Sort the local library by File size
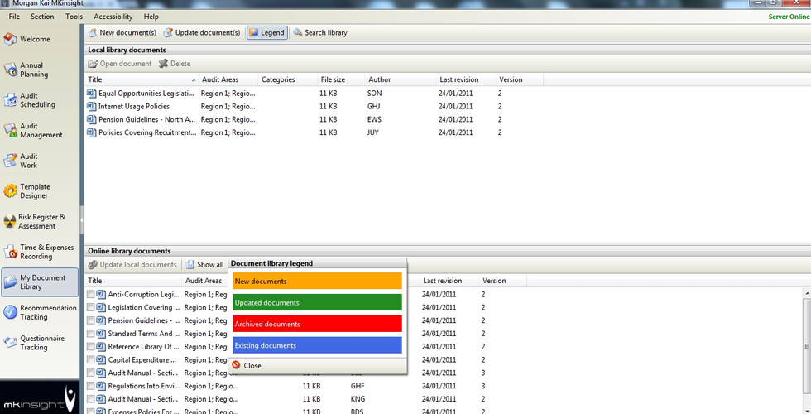 (x=341, y=79)
